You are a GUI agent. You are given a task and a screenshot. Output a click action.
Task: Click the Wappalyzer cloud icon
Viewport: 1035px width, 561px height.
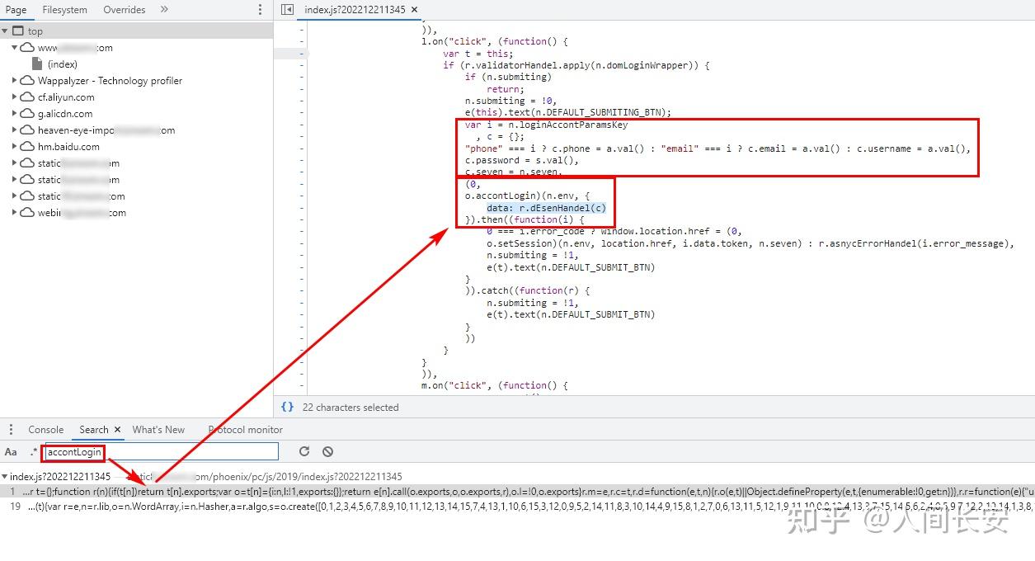(28, 81)
